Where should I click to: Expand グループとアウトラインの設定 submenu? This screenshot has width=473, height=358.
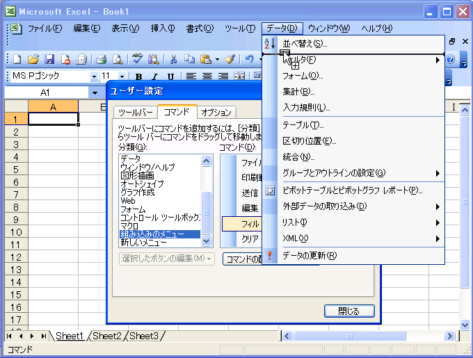[438, 173]
